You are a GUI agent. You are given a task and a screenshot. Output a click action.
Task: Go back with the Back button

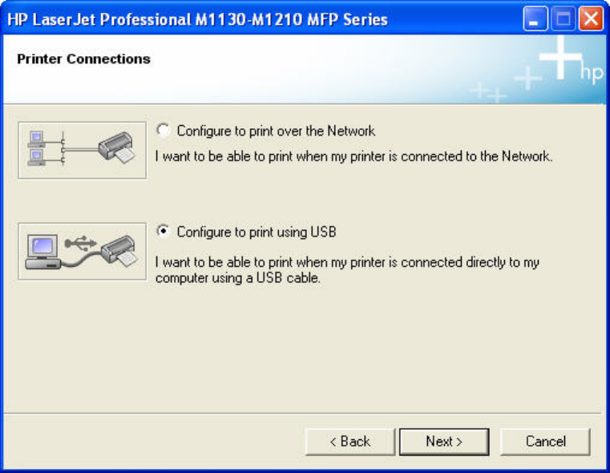point(350,442)
